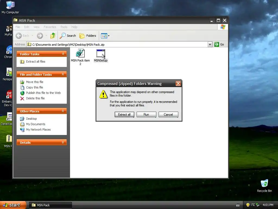The width and height of the screenshot is (278, 209).
Task: Click the MSN Pack taskbar button
Action: point(50,205)
